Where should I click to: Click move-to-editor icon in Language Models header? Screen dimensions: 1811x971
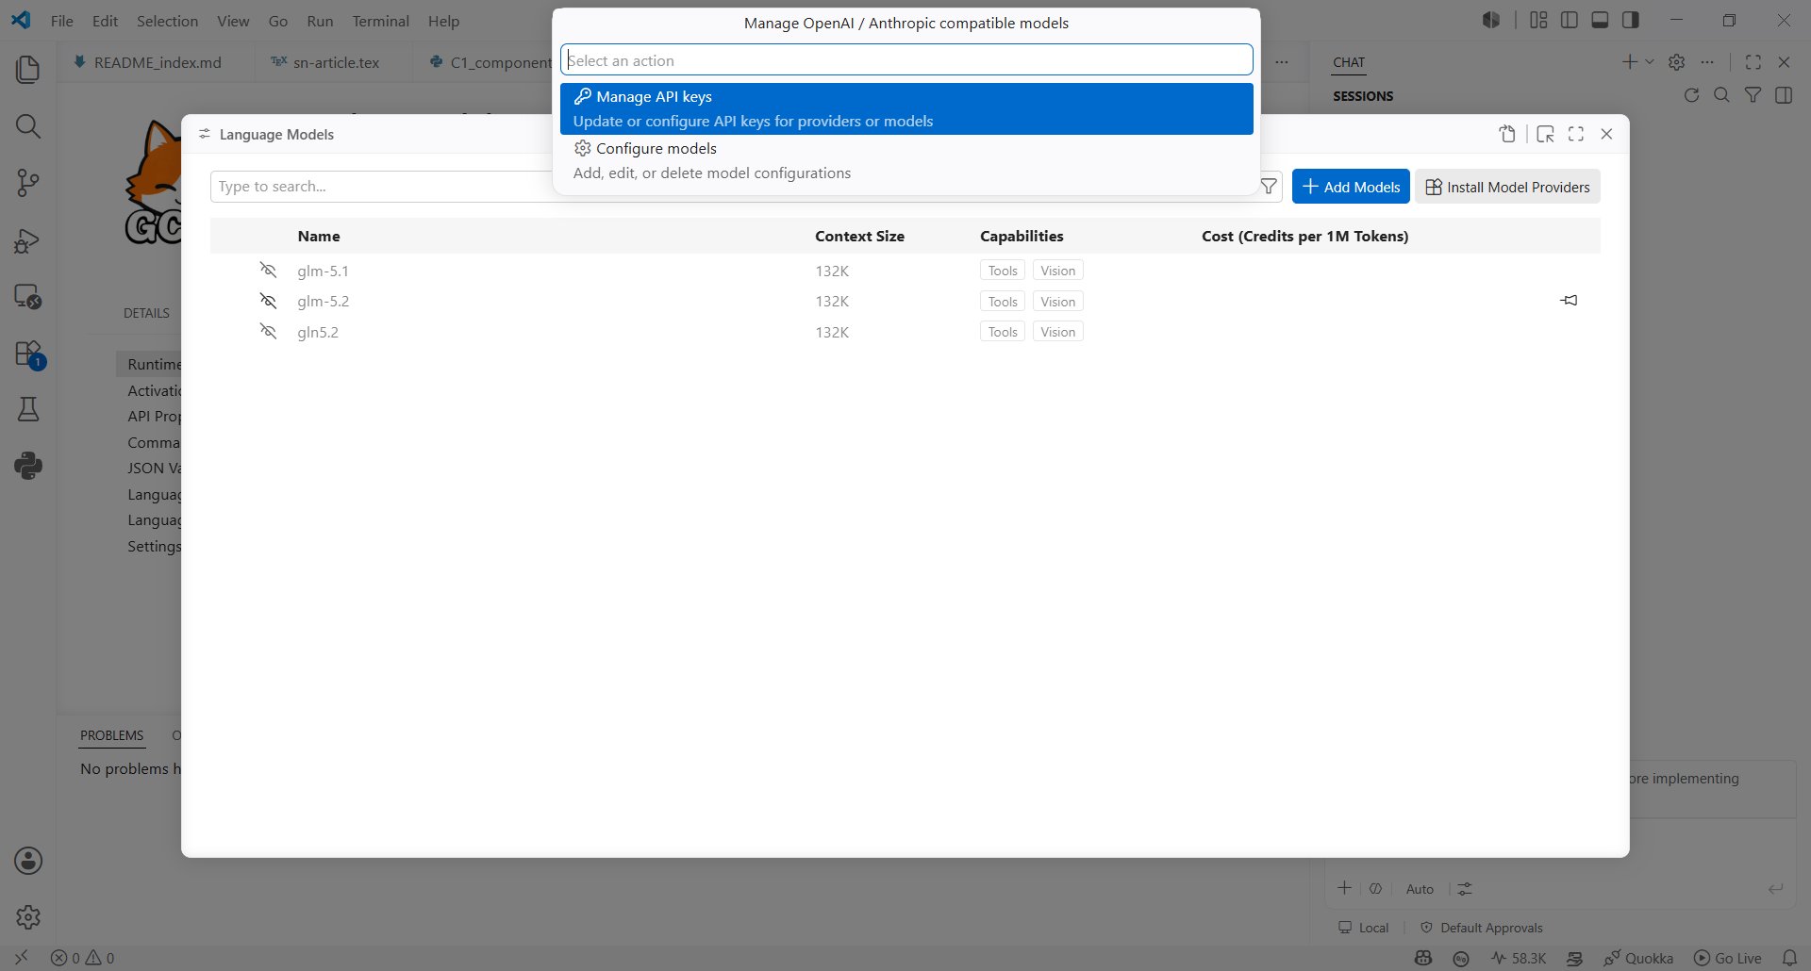coord(1545,134)
